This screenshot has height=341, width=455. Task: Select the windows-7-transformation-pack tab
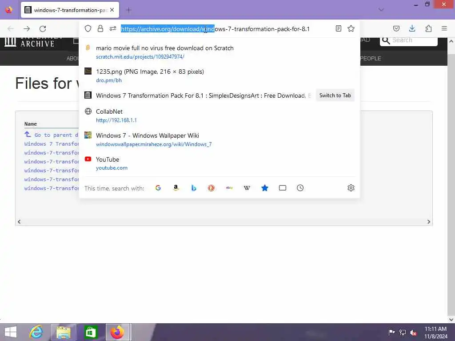(x=70, y=10)
